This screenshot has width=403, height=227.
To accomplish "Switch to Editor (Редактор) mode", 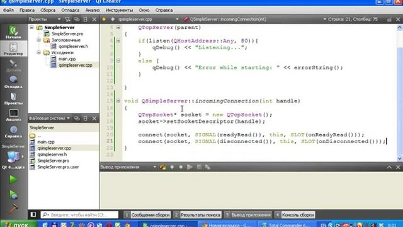I will [x=13, y=49].
